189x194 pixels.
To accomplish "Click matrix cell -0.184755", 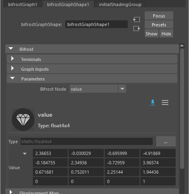I will 50,163.
